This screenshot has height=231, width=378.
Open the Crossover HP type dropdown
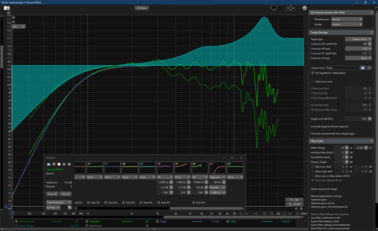(x=358, y=48)
